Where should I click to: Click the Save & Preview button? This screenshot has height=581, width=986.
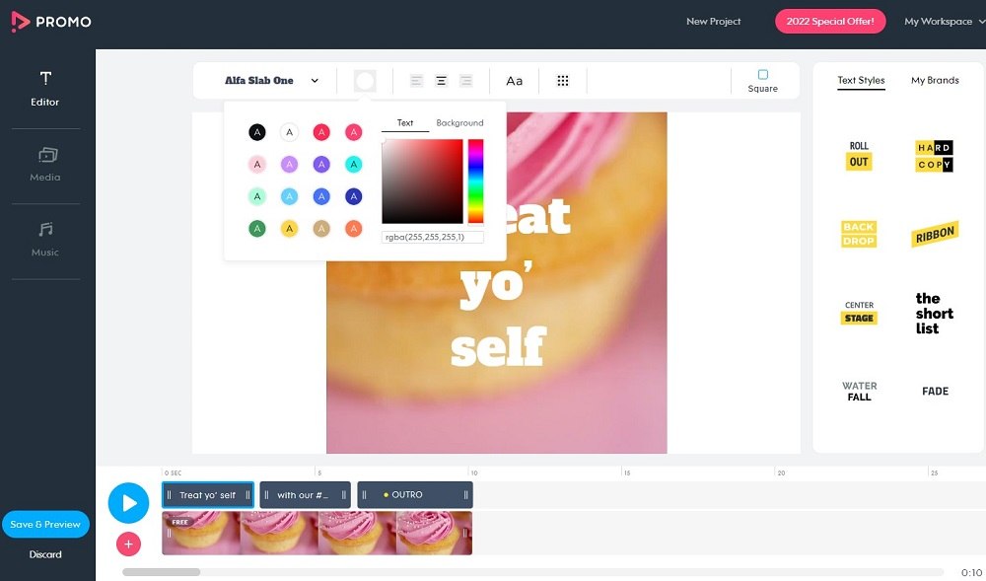45,524
